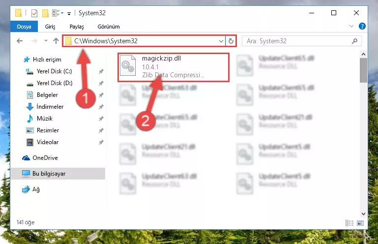Click the vertical scrollbar thumb

pyautogui.click(x=364, y=70)
